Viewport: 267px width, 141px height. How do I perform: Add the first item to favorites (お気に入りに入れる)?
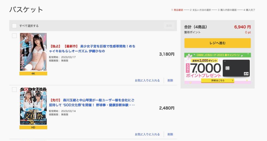point(147,81)
